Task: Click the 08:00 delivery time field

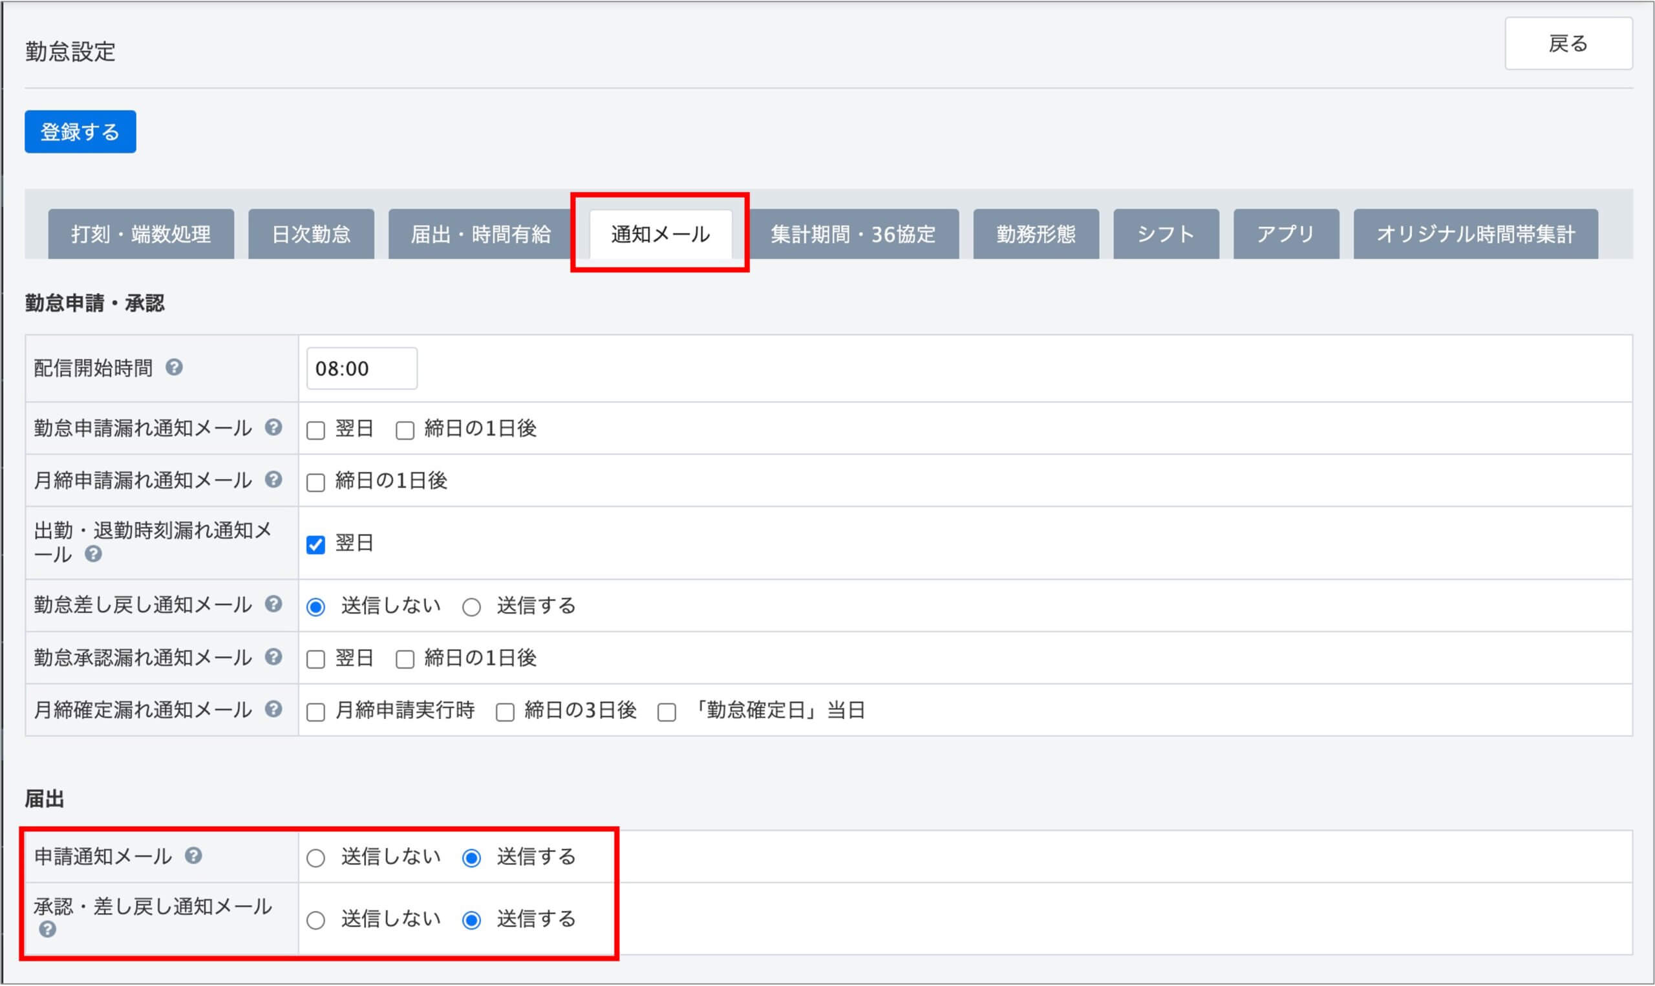Action: [361, 369]
